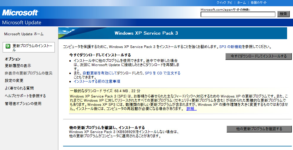Open クイック ナビ in top bar
This screenshot has height=150, width=293.
pyautogui.click(x=225, y=3)
